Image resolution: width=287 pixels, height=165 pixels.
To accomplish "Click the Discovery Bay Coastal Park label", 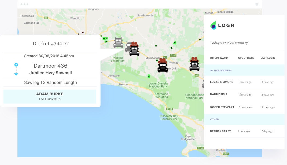I will coord(169,118).
